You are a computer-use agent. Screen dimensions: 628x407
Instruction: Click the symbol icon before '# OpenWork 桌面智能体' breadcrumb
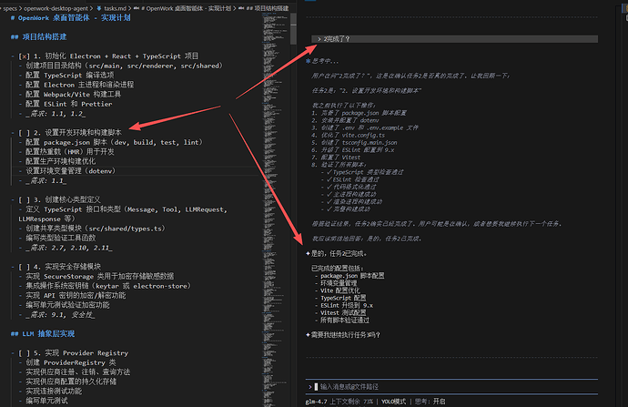click(x=137, y=8)
